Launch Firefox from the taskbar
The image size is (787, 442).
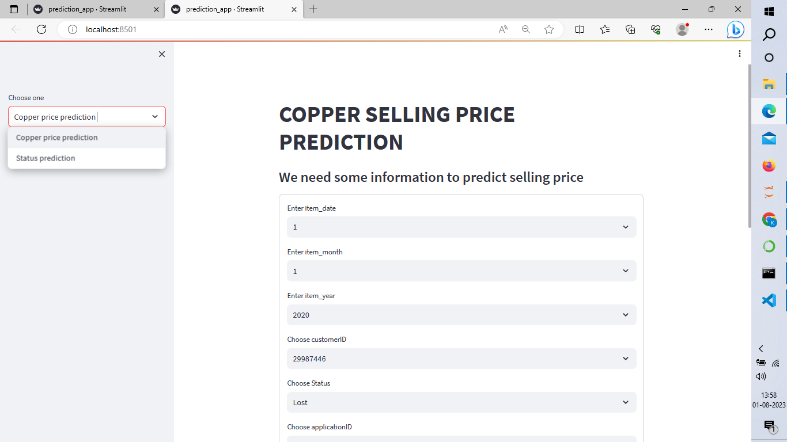769,165
